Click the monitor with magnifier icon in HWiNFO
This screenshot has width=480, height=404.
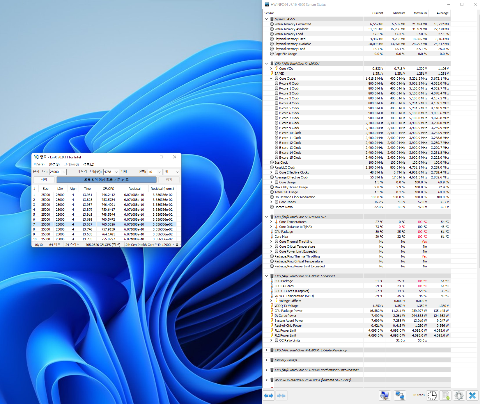click(385, 396)
